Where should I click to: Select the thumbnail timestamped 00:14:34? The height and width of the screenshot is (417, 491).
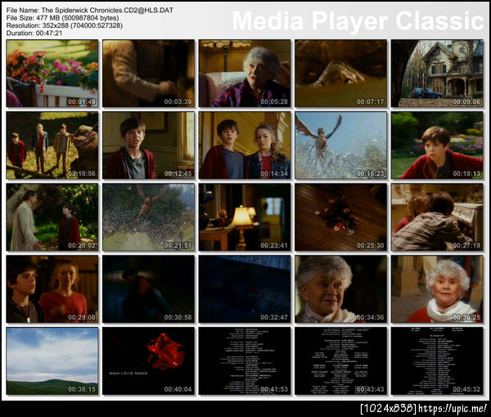click(245, 146)
